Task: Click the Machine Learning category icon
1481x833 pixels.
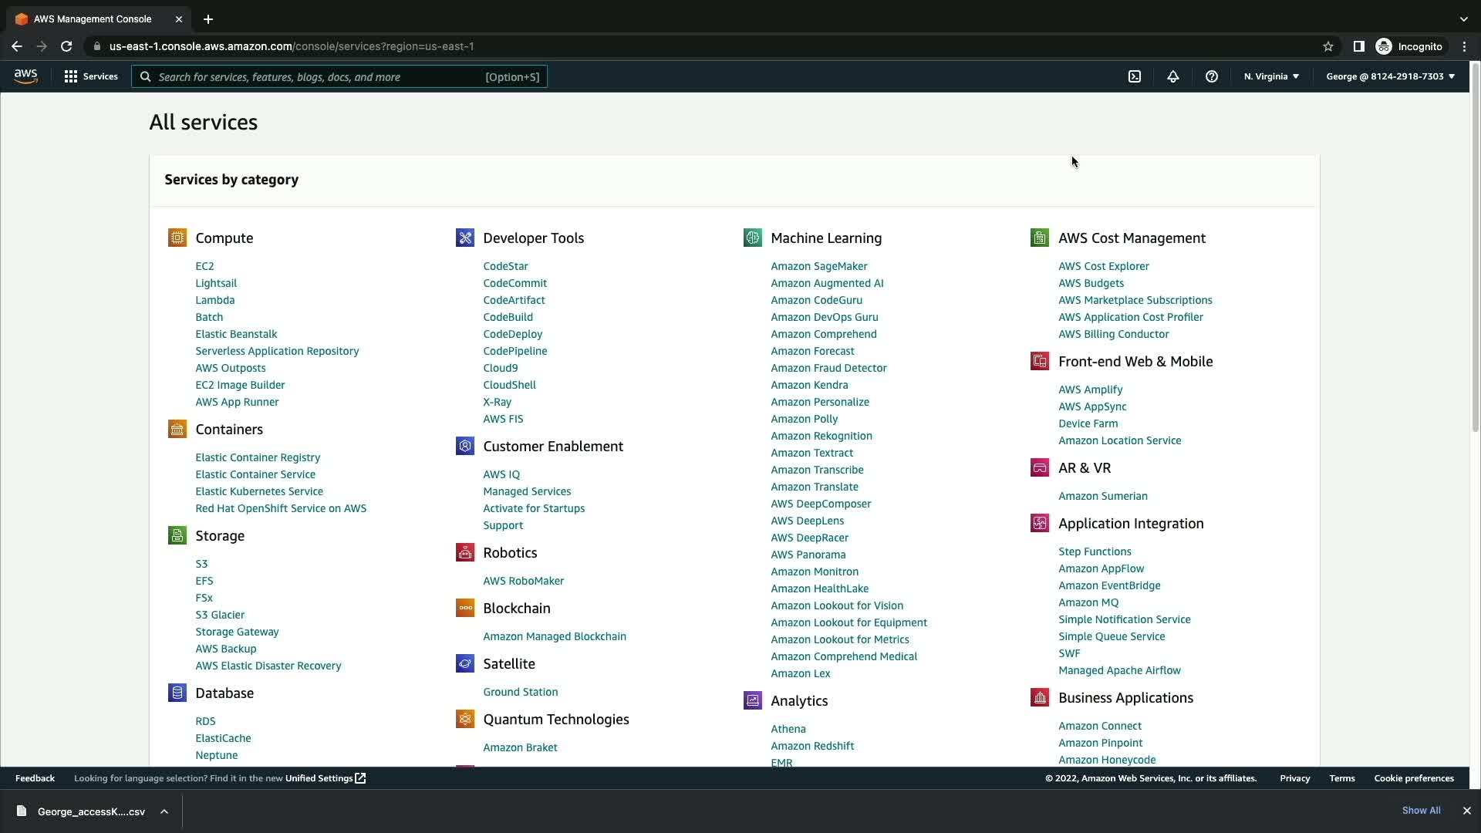Action: (x=752, y=238)
